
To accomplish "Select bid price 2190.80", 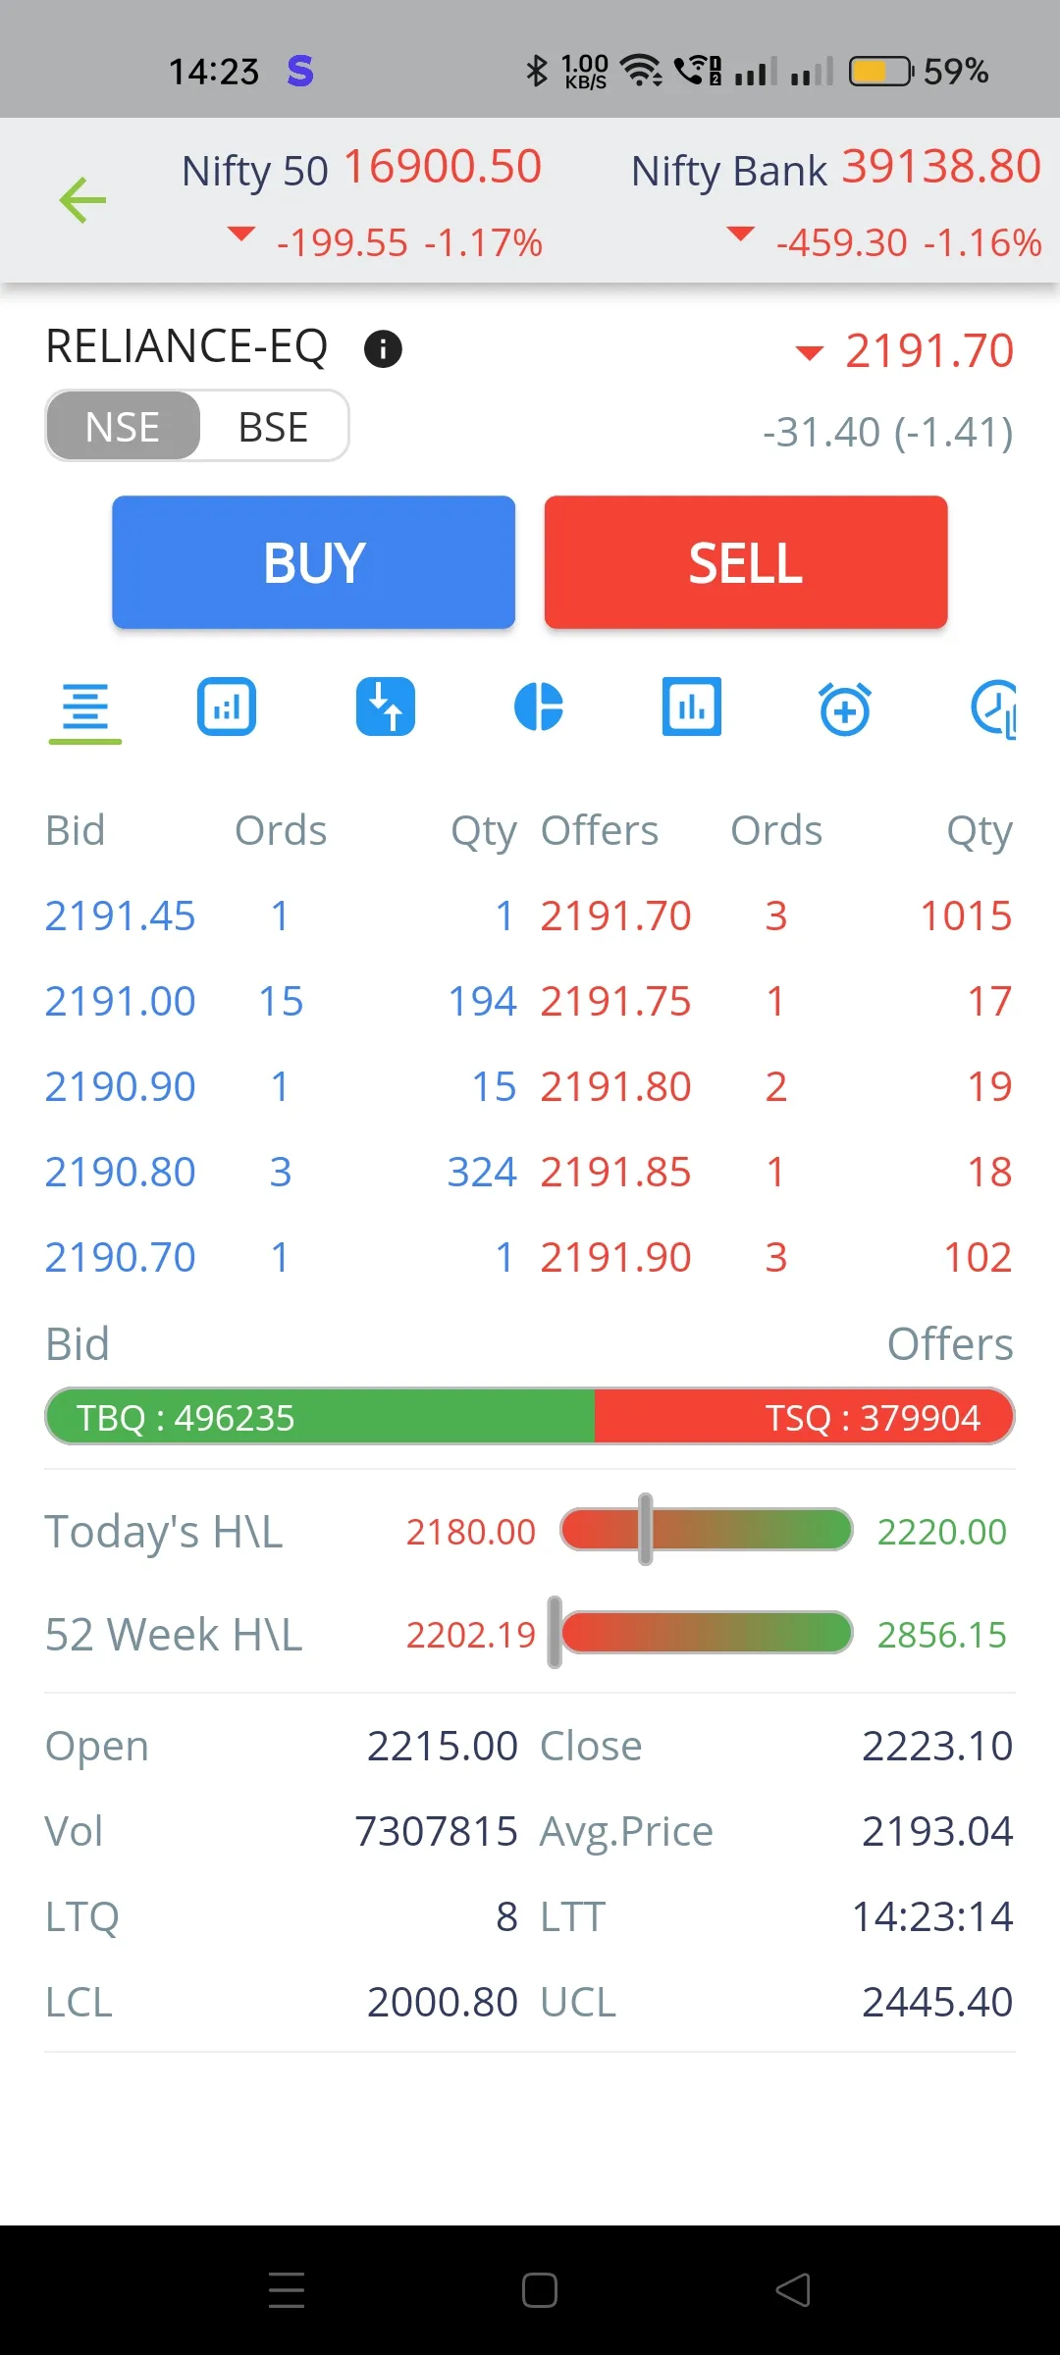I will pyautogui.click(x=121, y=1172).
